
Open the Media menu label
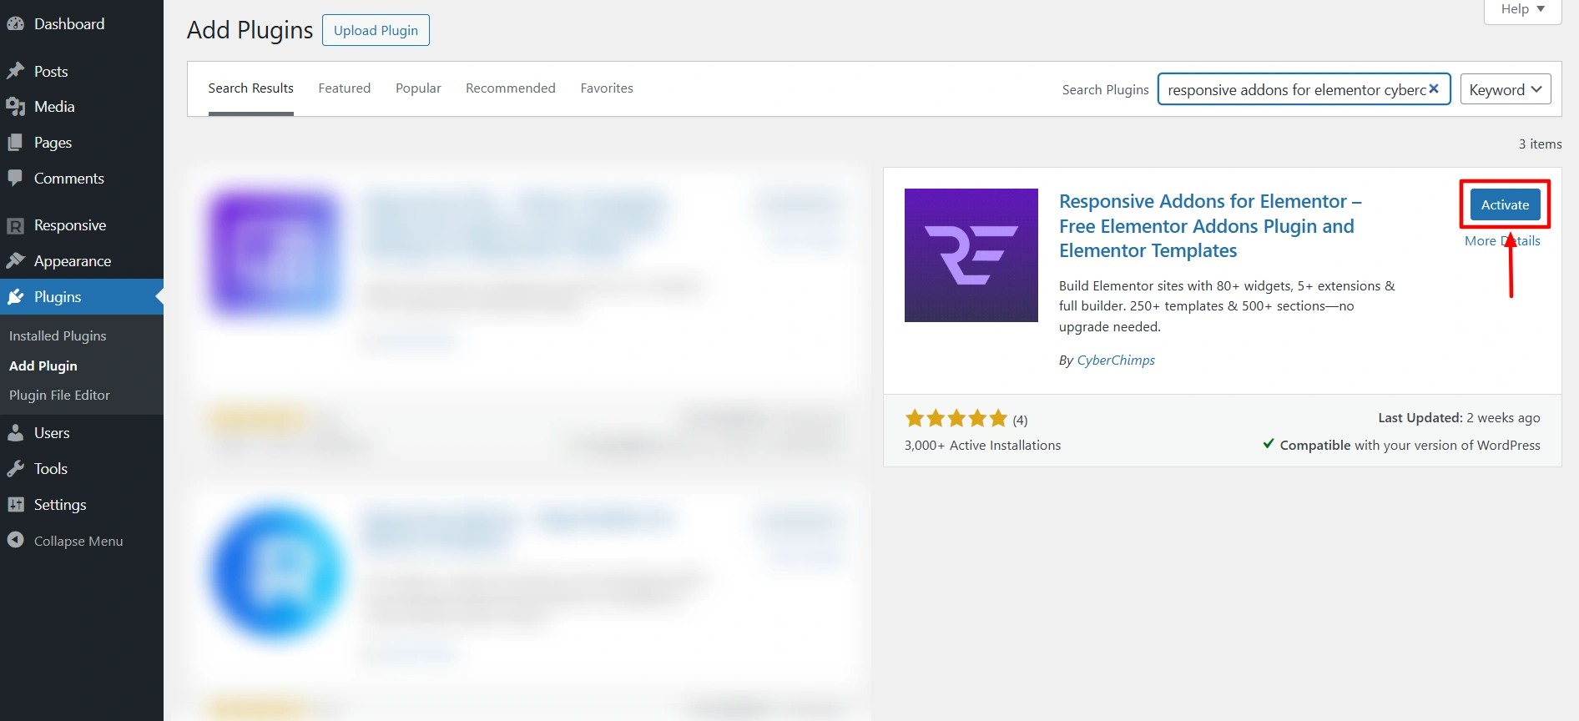[x=54, y=107]
